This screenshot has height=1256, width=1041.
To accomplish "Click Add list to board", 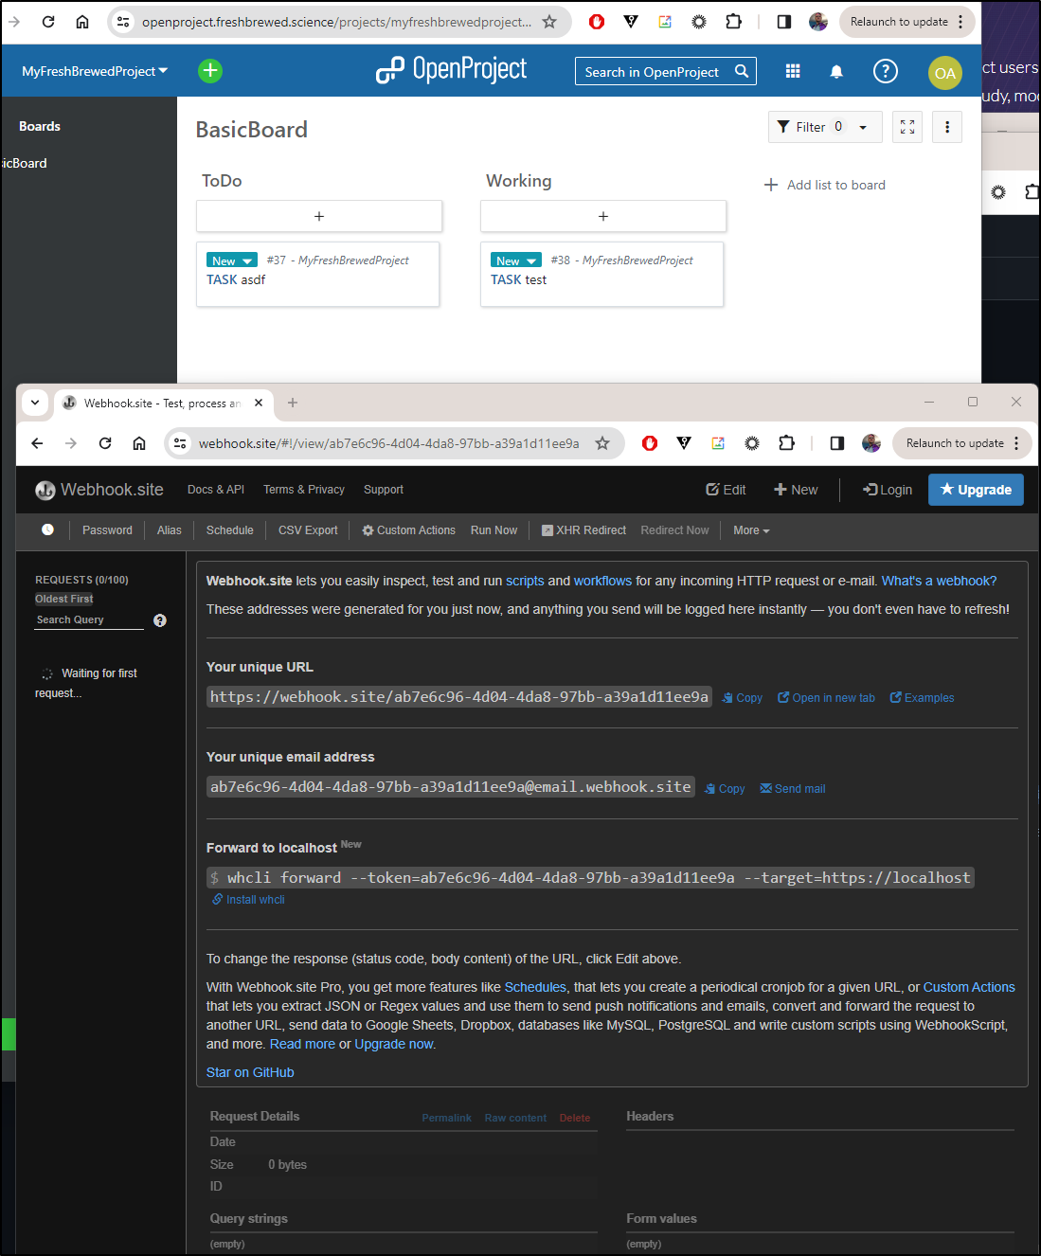I will pyautogui.click(x=825, y=185).
